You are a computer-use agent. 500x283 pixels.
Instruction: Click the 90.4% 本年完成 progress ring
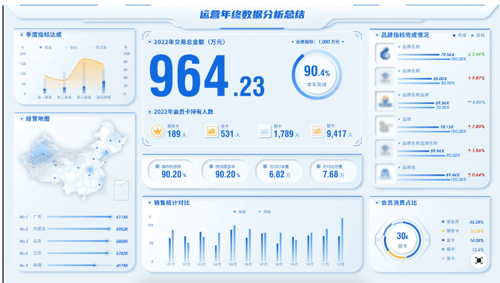point(317,75)
